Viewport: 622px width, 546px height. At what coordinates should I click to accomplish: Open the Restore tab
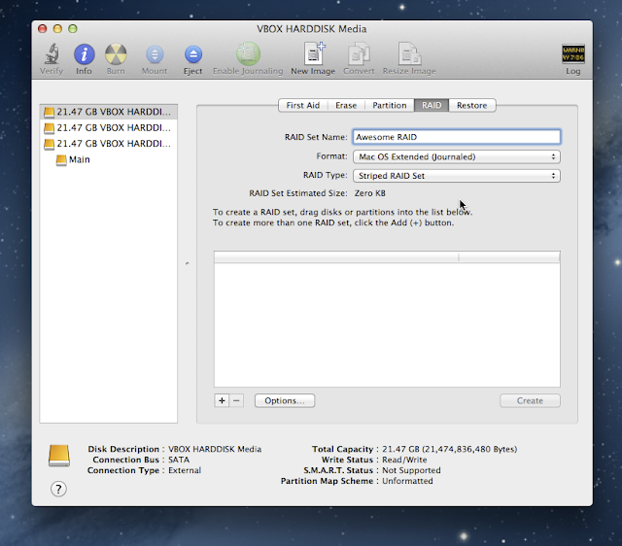(x=471, y=106)
